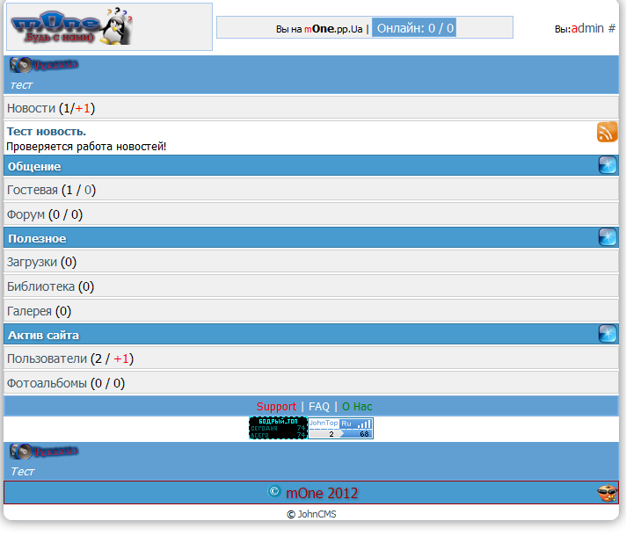Click the red Support link
Image resolution: width=626 pixels, height=543 pixels.
click(276, 407)
